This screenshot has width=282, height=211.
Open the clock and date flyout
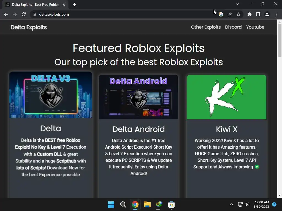262,204
